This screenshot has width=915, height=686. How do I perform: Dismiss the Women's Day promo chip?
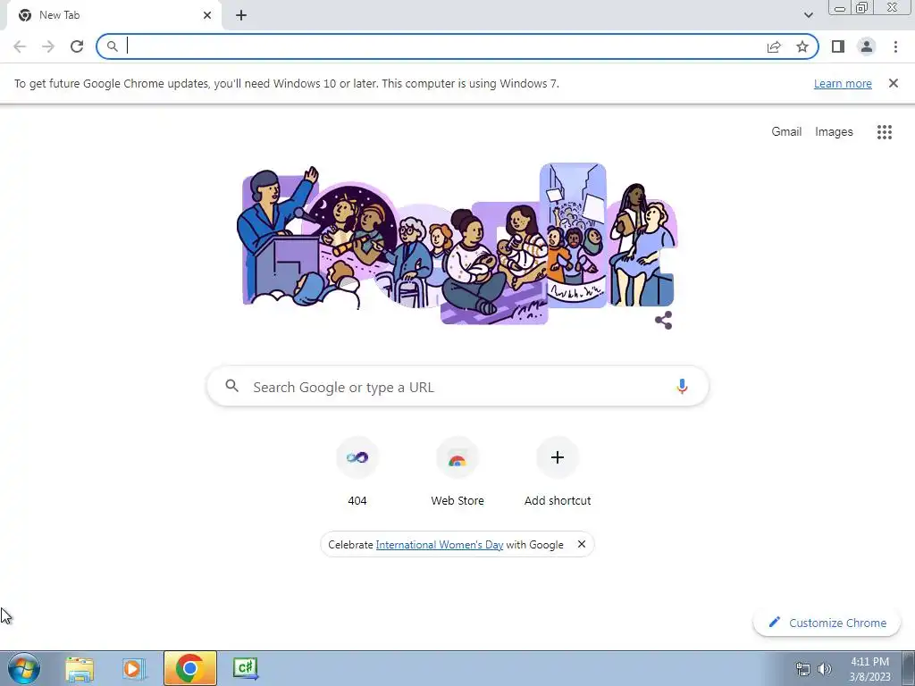coord(582,544)
